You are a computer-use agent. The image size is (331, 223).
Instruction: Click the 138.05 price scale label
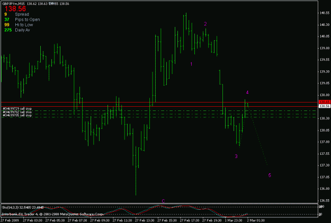point(325,131)
